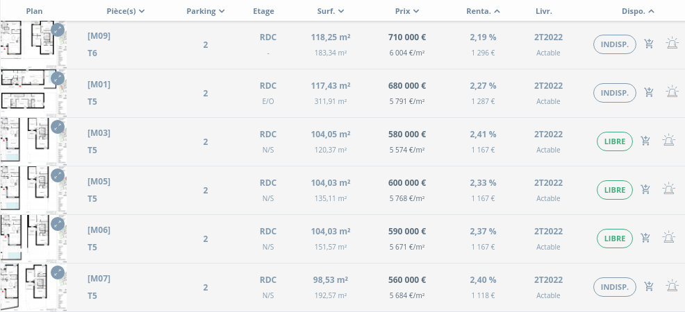Add lot M09 to cart
This screenshot has height=312, width=685.
click(x=649, y=44)
